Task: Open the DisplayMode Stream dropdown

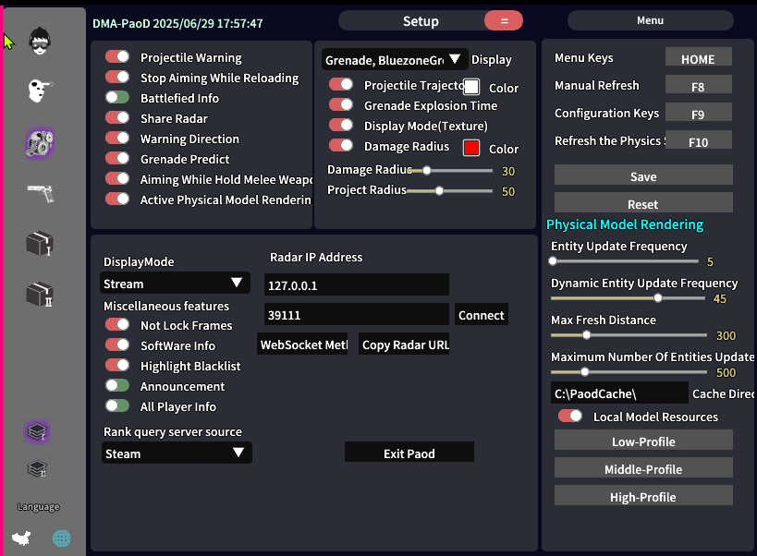Action: point(175,283)
